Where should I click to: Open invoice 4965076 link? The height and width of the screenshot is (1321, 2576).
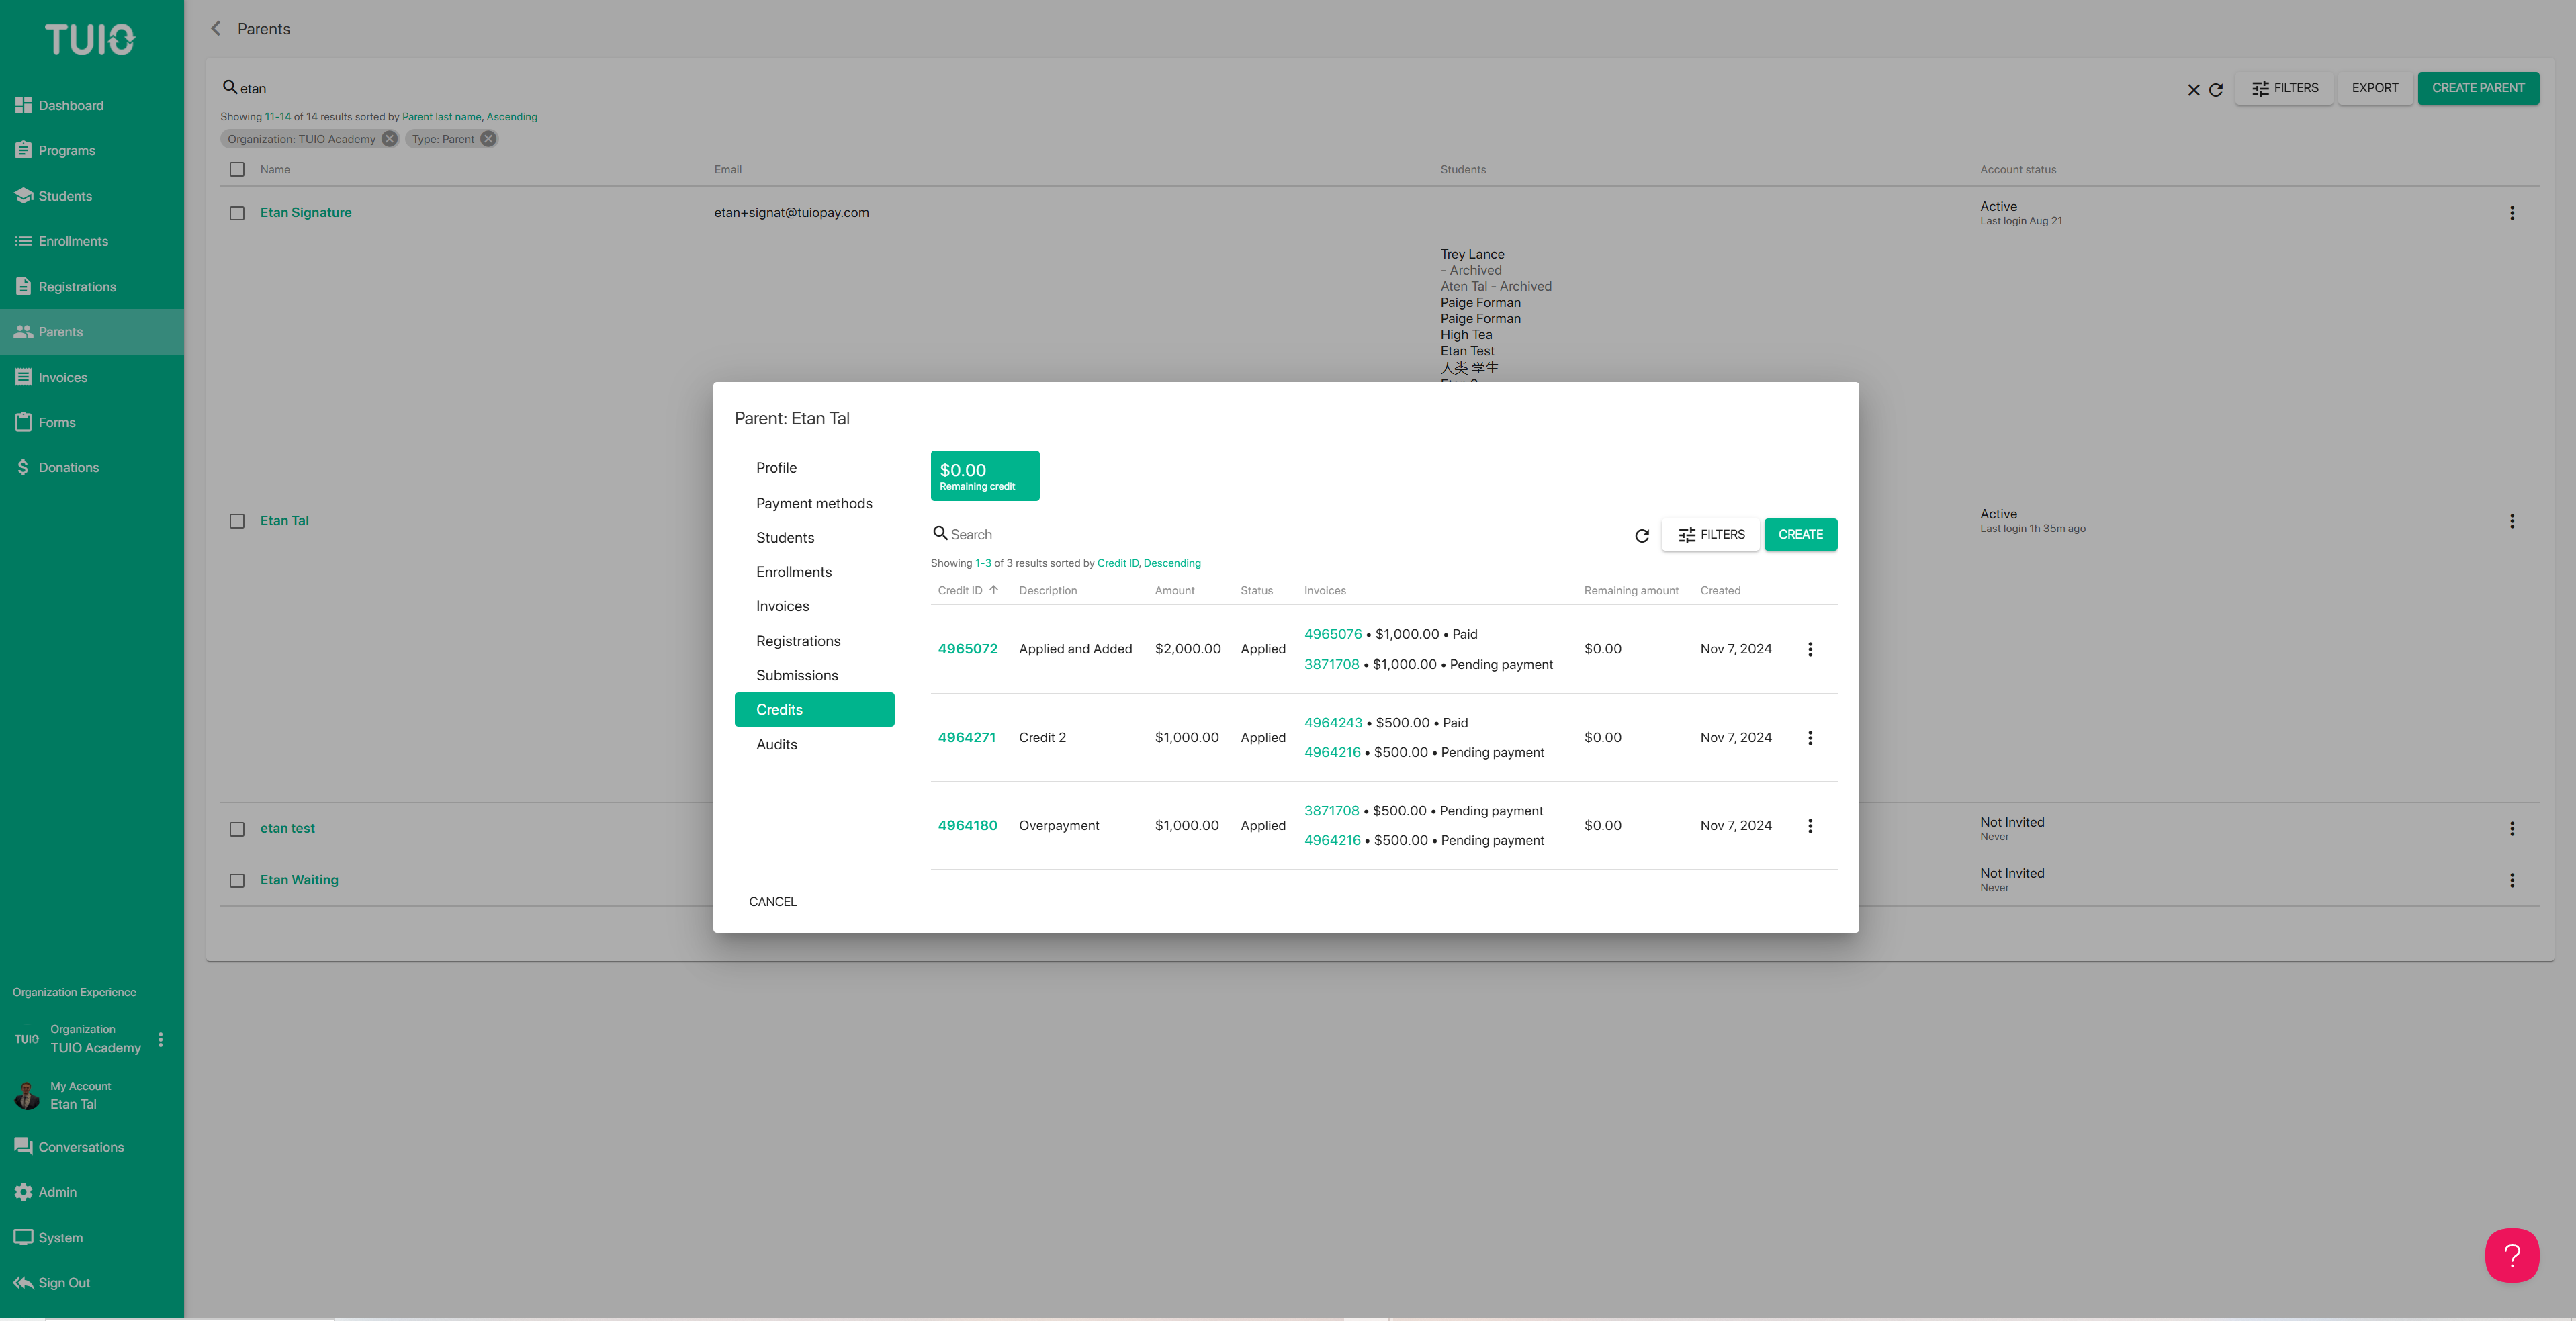(x=1332, y=634)
